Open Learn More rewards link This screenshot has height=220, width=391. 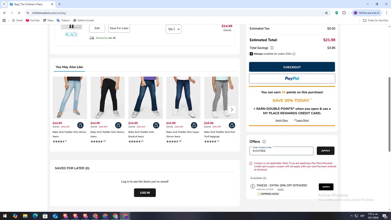coord(302,120)
